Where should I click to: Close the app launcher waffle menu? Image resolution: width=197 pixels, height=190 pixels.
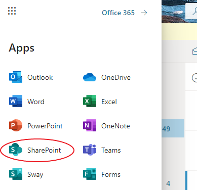(12, 11)
